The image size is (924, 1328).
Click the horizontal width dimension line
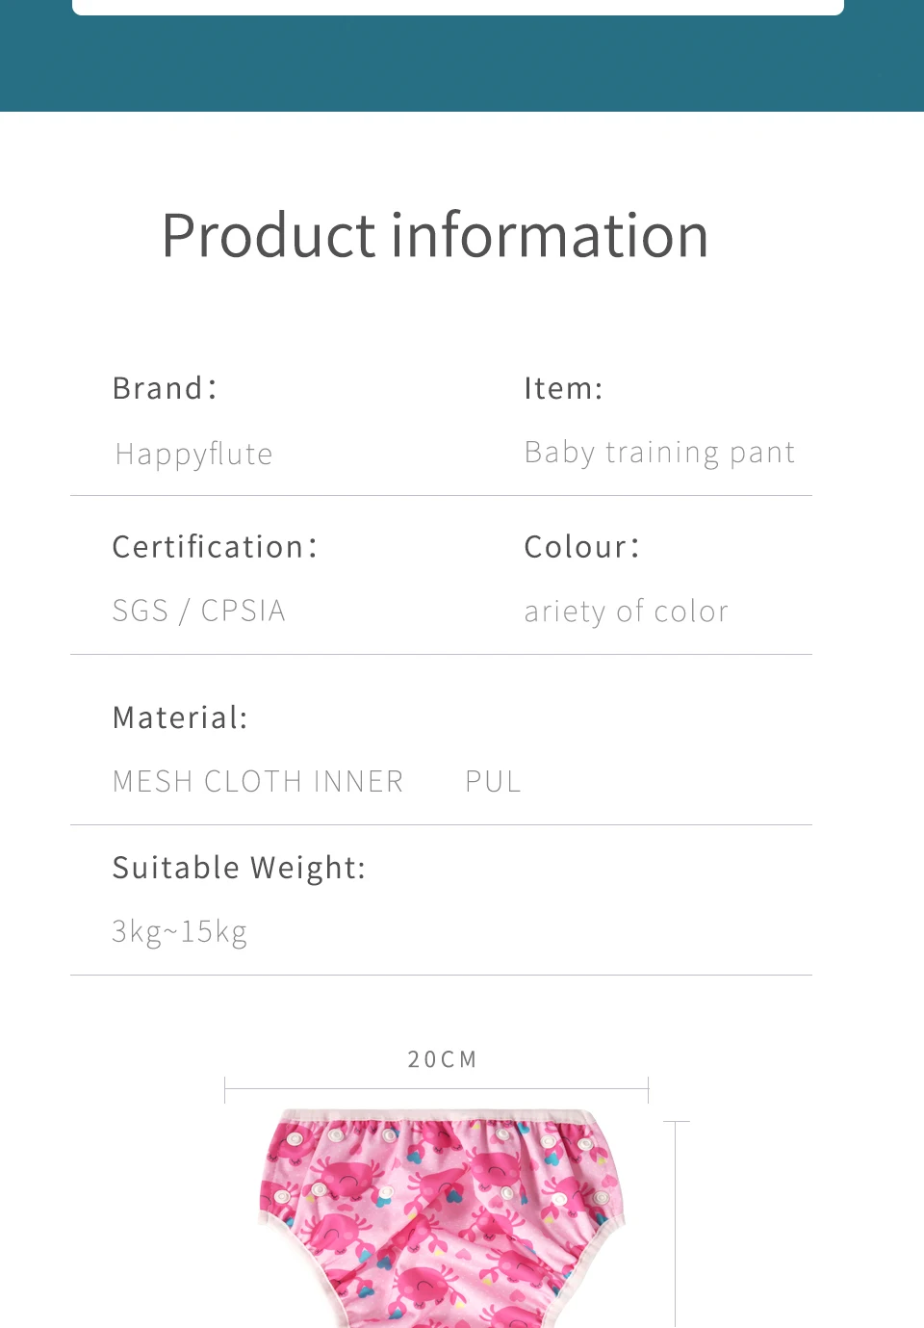(x=436, y=1089)
